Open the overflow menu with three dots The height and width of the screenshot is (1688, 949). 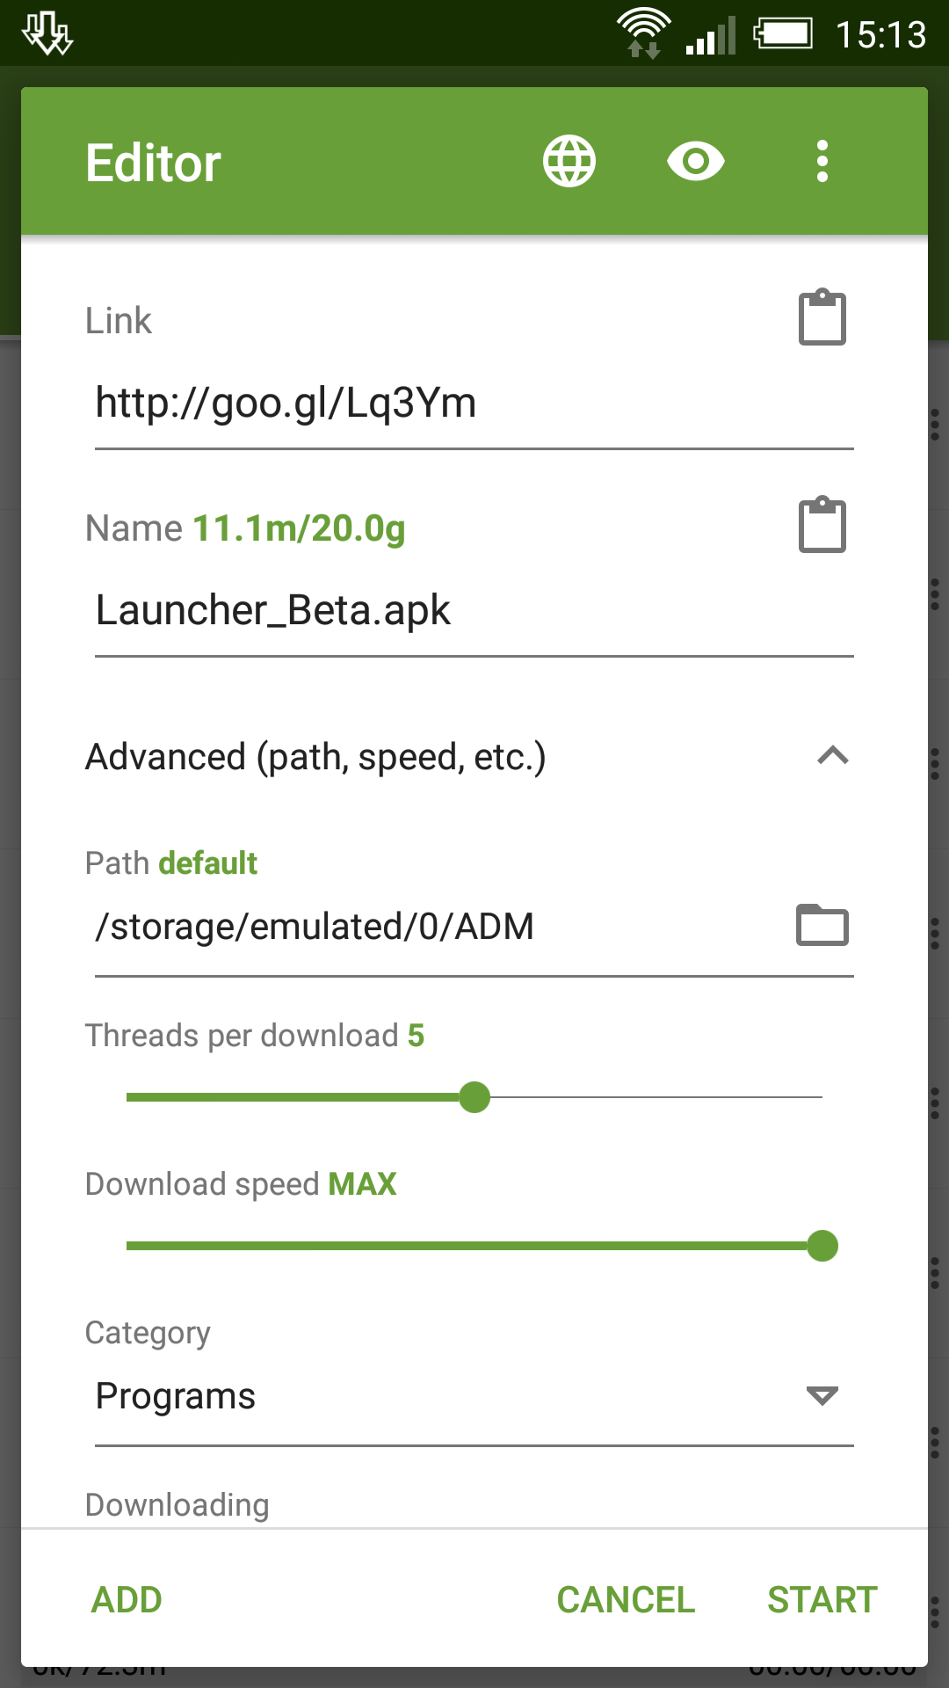(x=821, y=161)
